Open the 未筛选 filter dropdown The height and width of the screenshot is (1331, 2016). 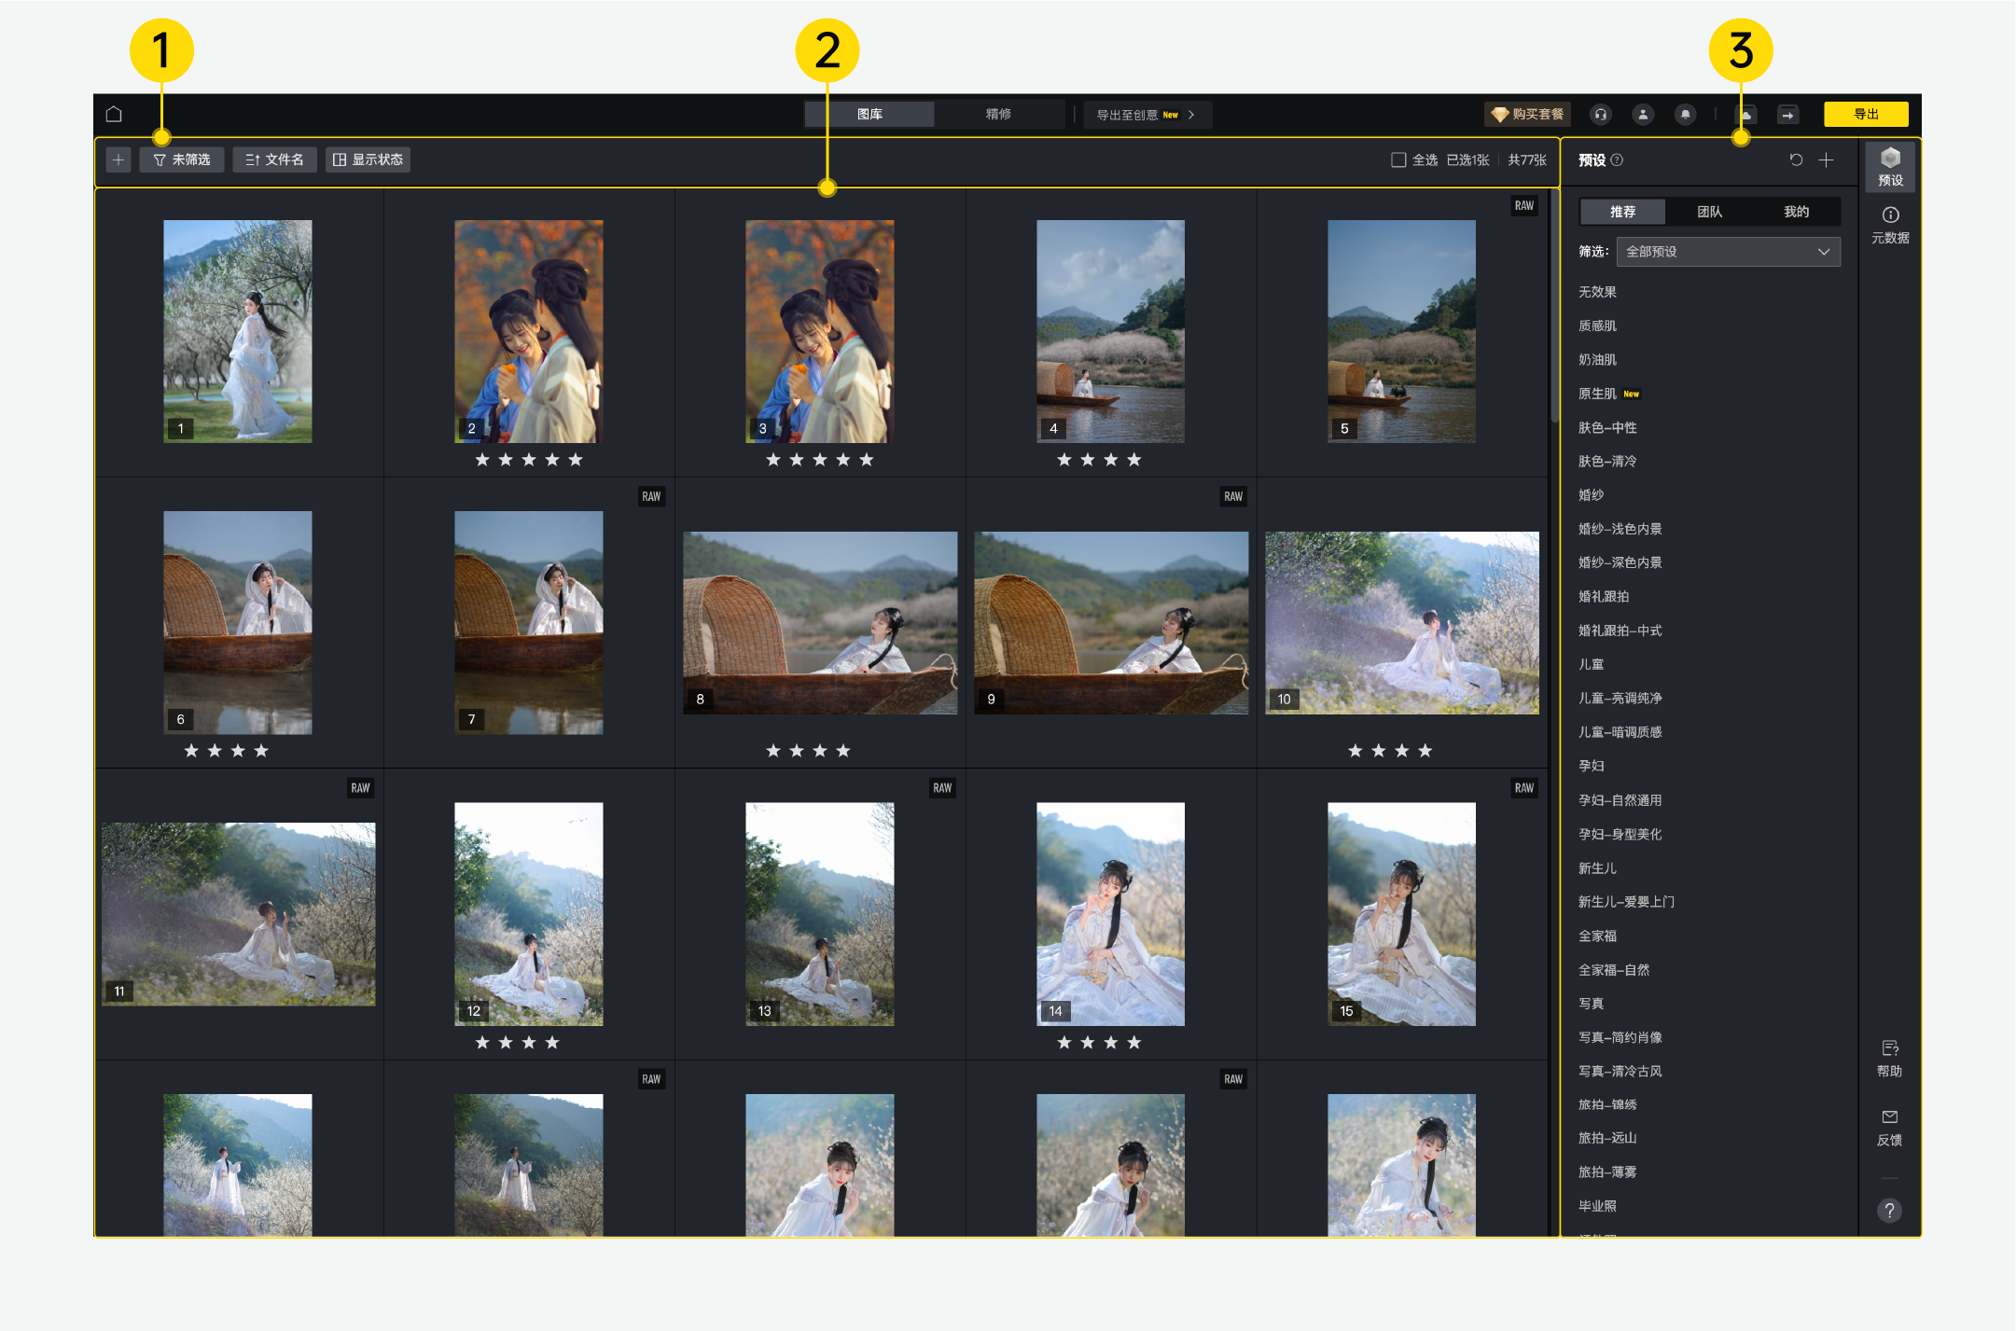182,159
